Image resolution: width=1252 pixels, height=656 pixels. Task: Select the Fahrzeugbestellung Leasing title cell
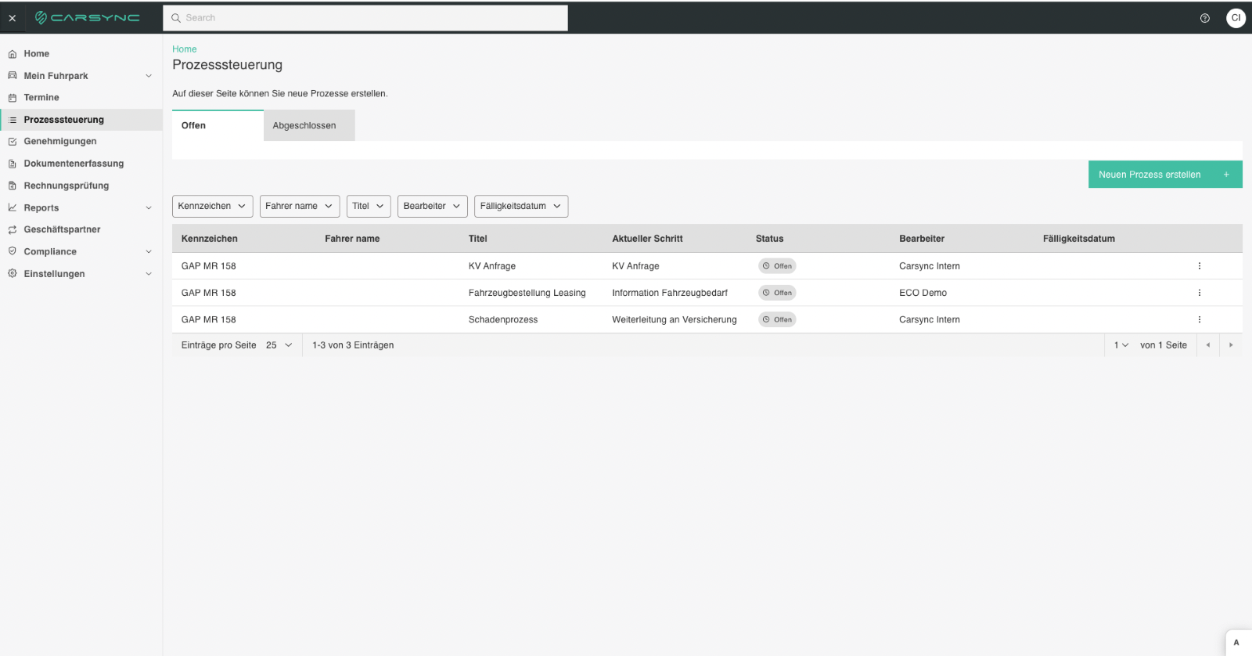coord(527,293)
